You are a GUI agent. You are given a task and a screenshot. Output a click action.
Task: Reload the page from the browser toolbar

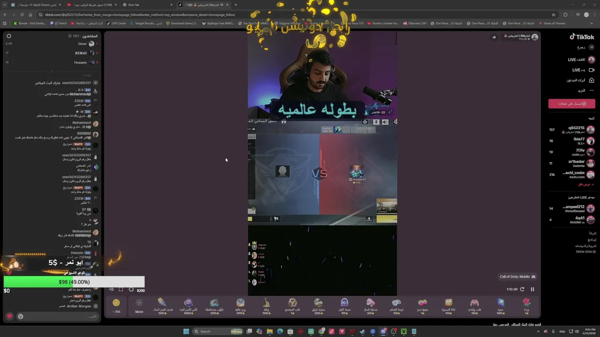point(22,15)
